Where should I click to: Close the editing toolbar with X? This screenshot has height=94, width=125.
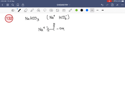(117, 5)
